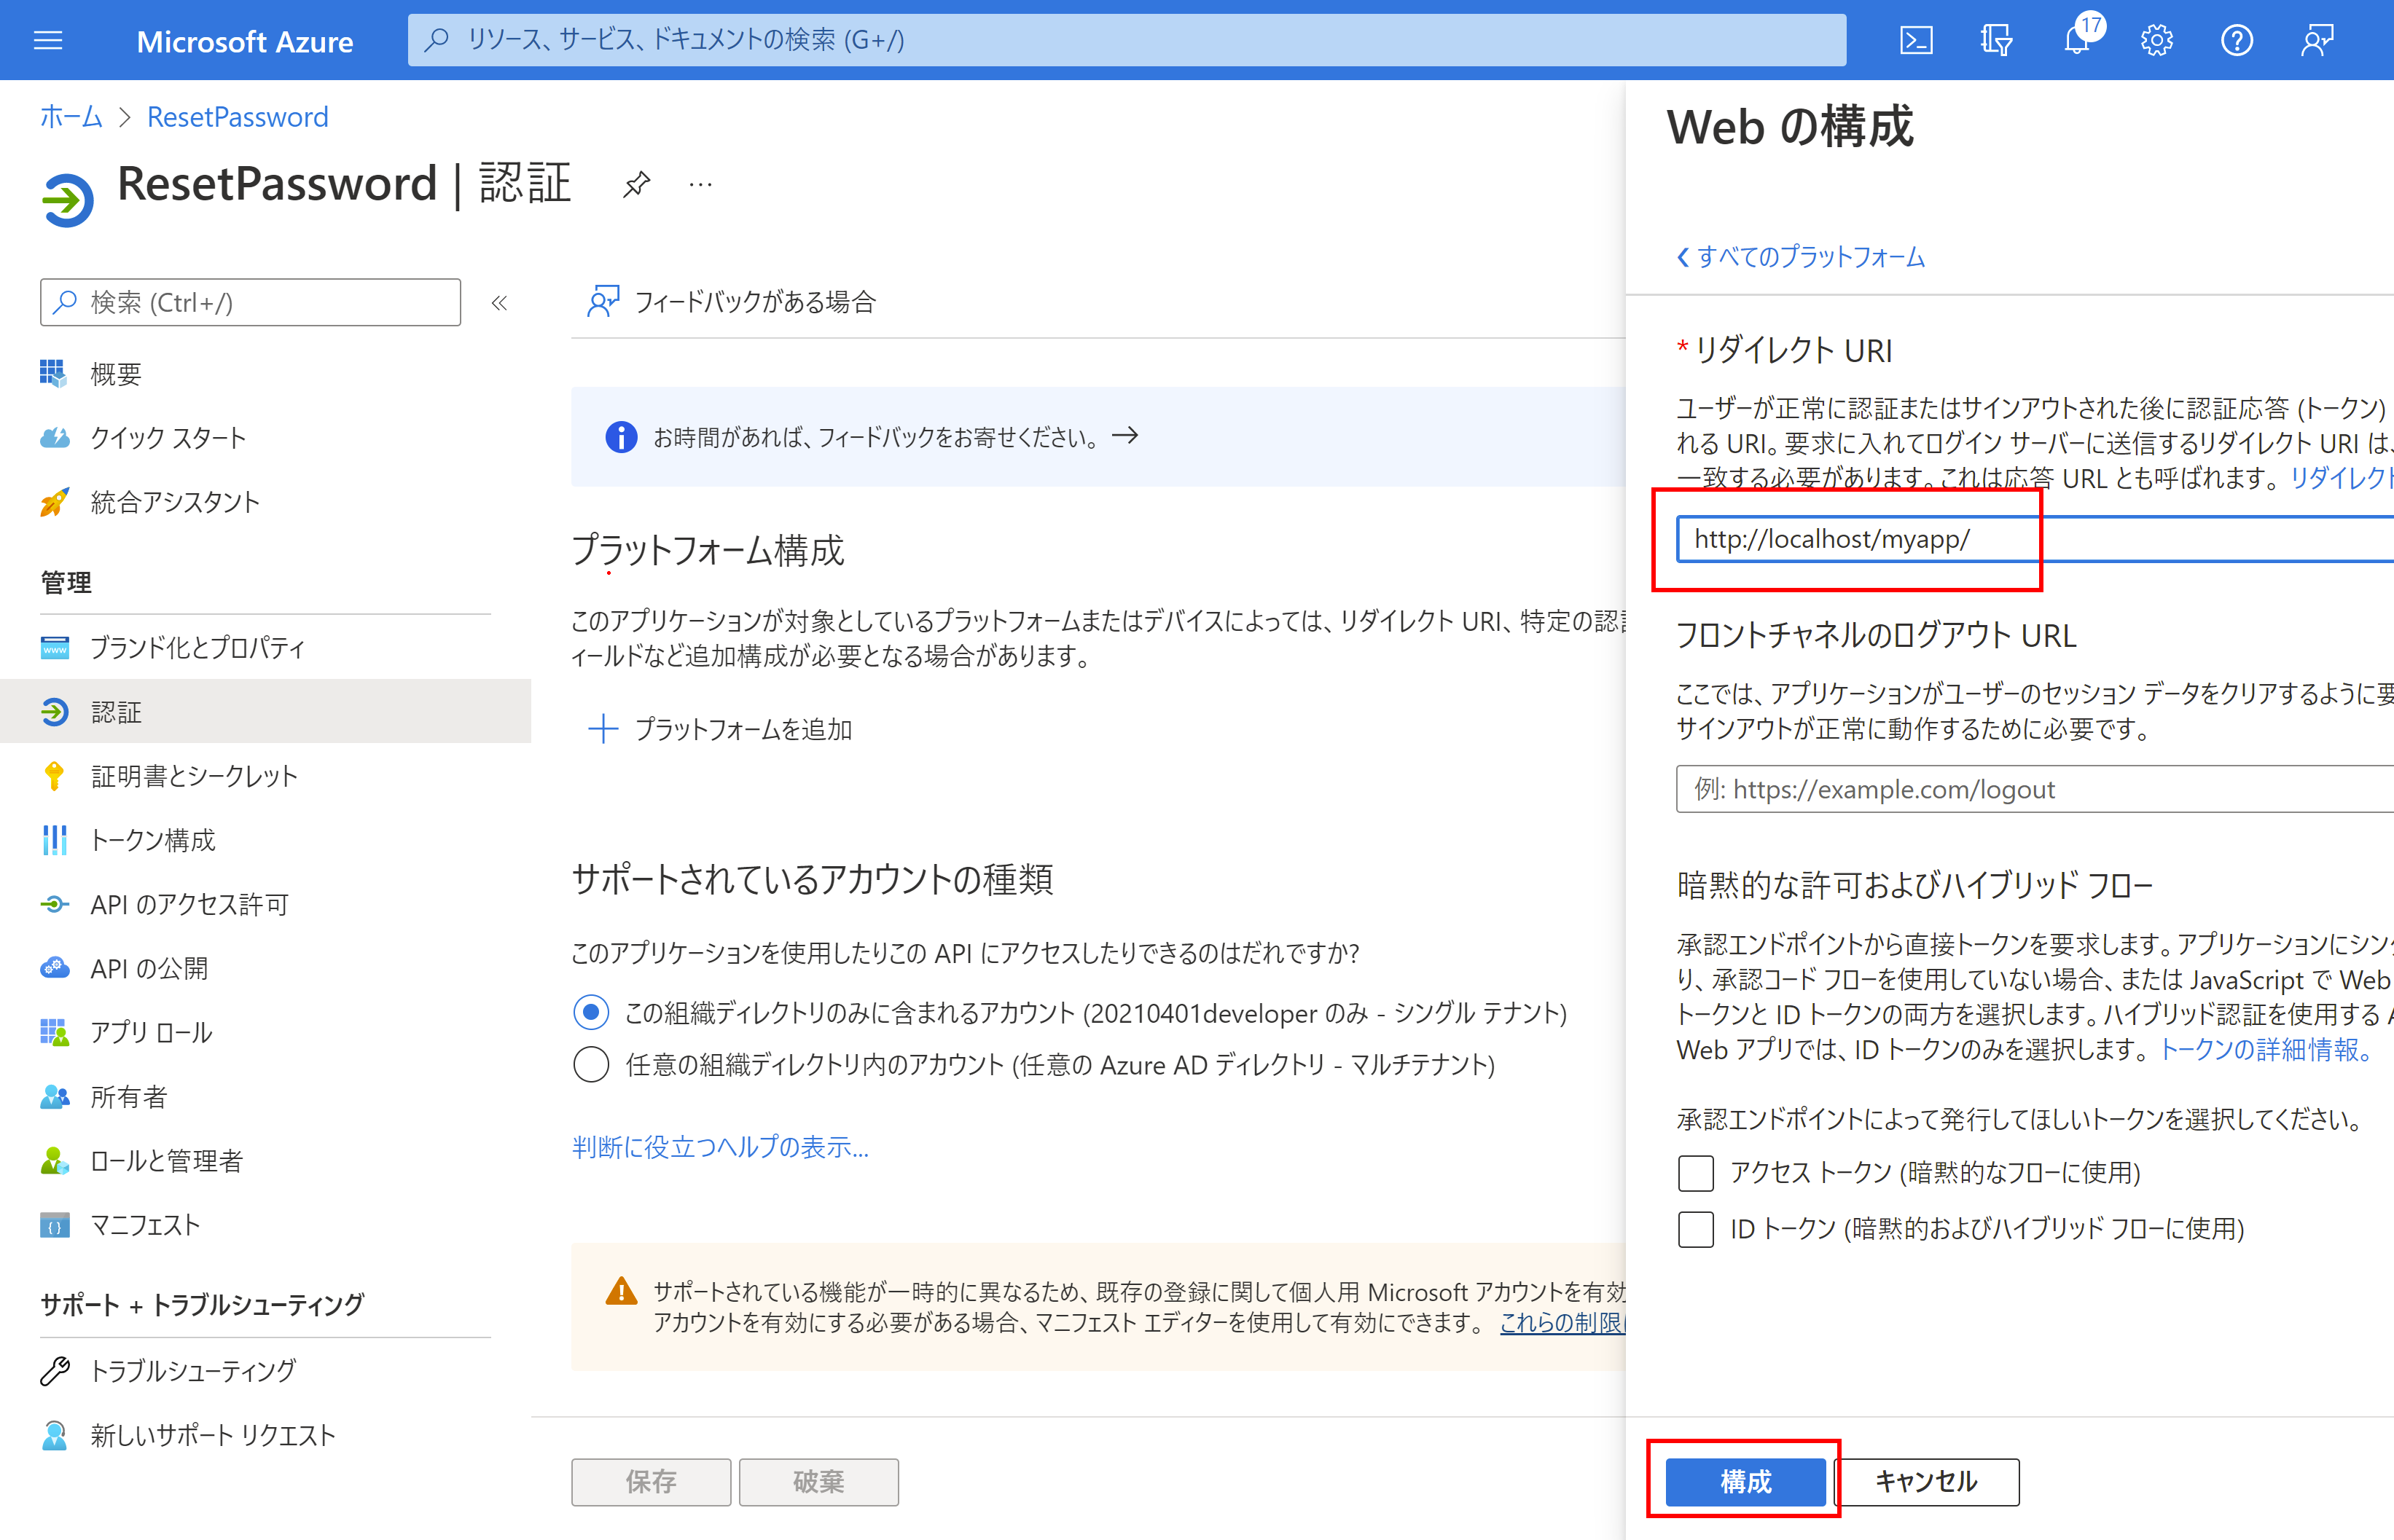Check the アクセス トークン checkbox
Screen dimensions: 2394x1540
(1696, 1173)
